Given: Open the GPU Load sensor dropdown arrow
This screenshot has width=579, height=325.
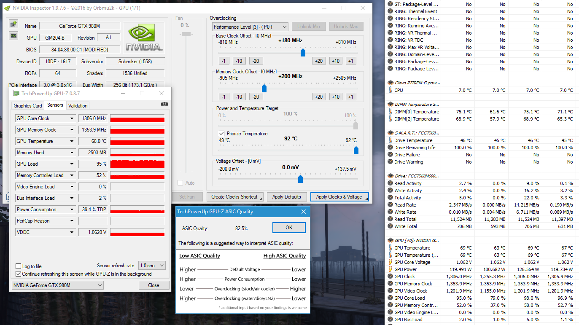Looking at the screenshot, I should click(x=72, y=164).
